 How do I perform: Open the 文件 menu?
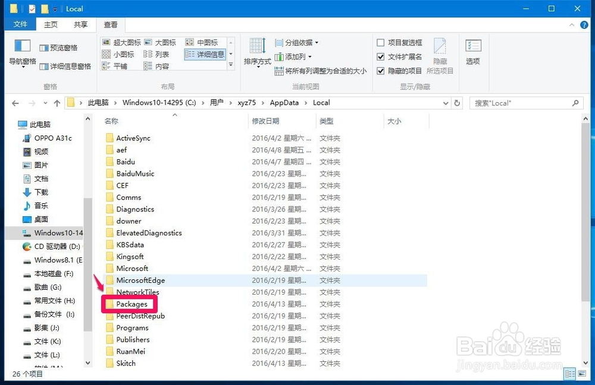click(x=20, y=24)
